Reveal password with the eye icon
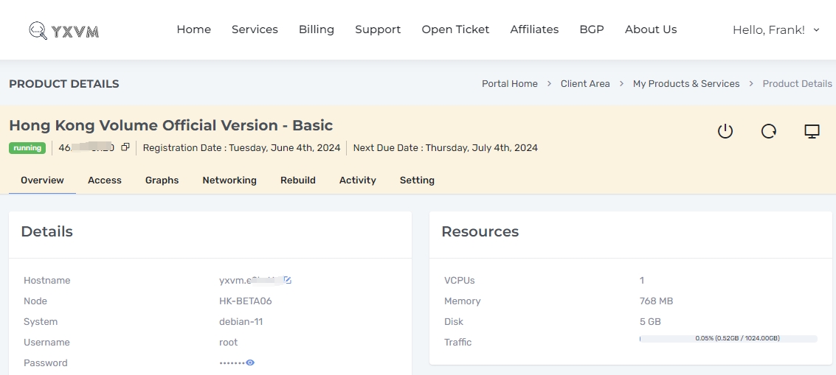Image resolution: width=836 pixels, height=375 pixels. point(250,362)
